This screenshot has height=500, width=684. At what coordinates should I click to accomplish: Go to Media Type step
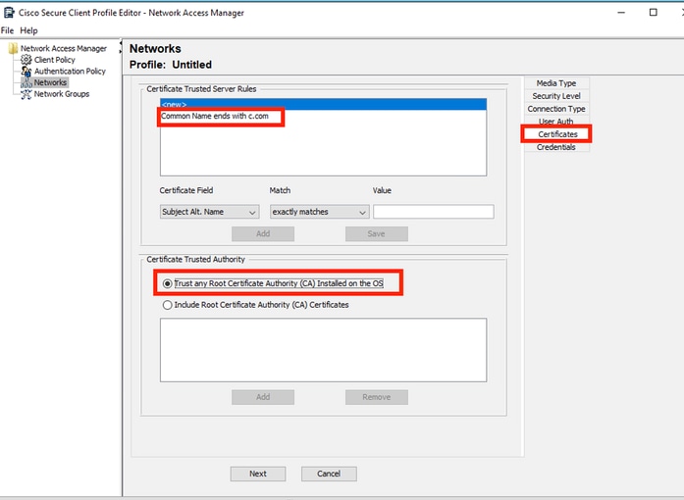(x=556, y=83)
